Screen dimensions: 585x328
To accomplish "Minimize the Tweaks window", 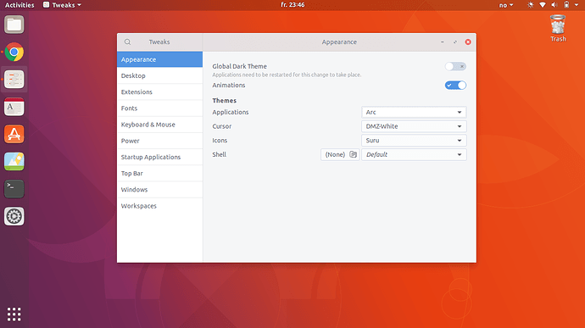I will [x=443, y=42].
